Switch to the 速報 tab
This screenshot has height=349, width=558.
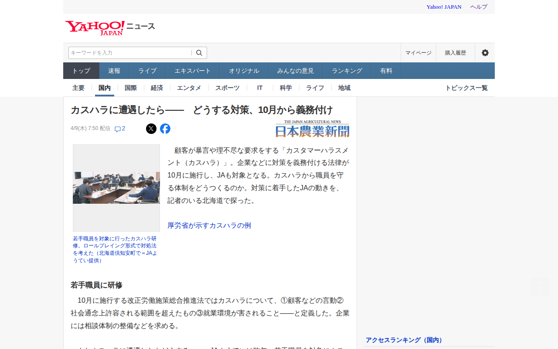tap(114, 71)
